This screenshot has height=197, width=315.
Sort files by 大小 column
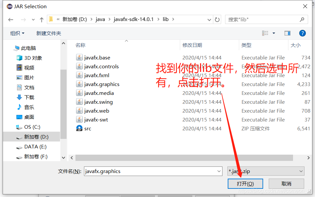(296, 45)
